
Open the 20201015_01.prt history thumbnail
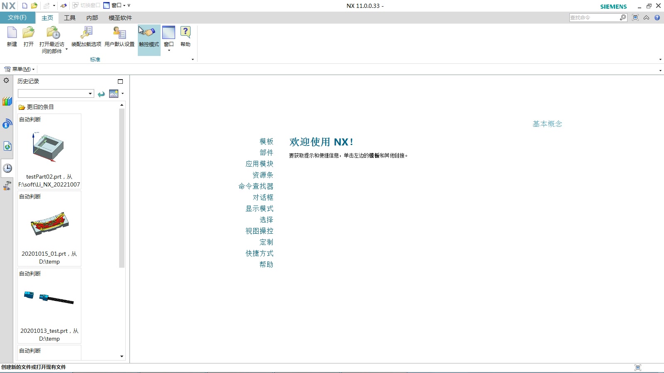pos(49,228)
